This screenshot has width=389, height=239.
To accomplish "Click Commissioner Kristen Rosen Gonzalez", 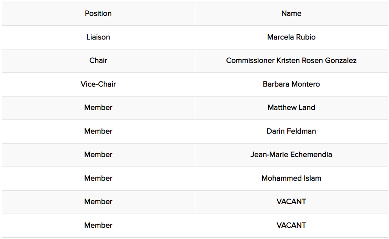I will (291, 60).
